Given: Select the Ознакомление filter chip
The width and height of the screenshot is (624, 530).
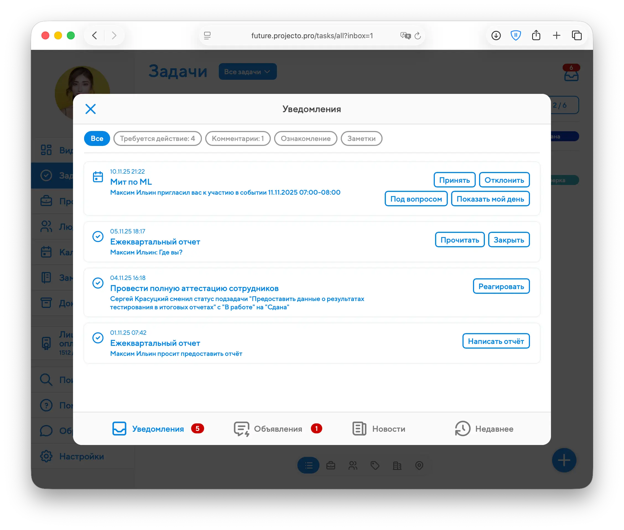Looking at the screenshot, I should (x=306, y=138).
